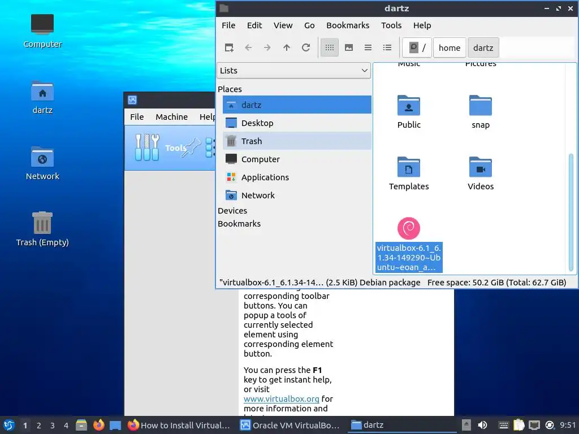Click the Bookmarks section header in sidebar
This screenshot has height=434, width=579.
239,224
